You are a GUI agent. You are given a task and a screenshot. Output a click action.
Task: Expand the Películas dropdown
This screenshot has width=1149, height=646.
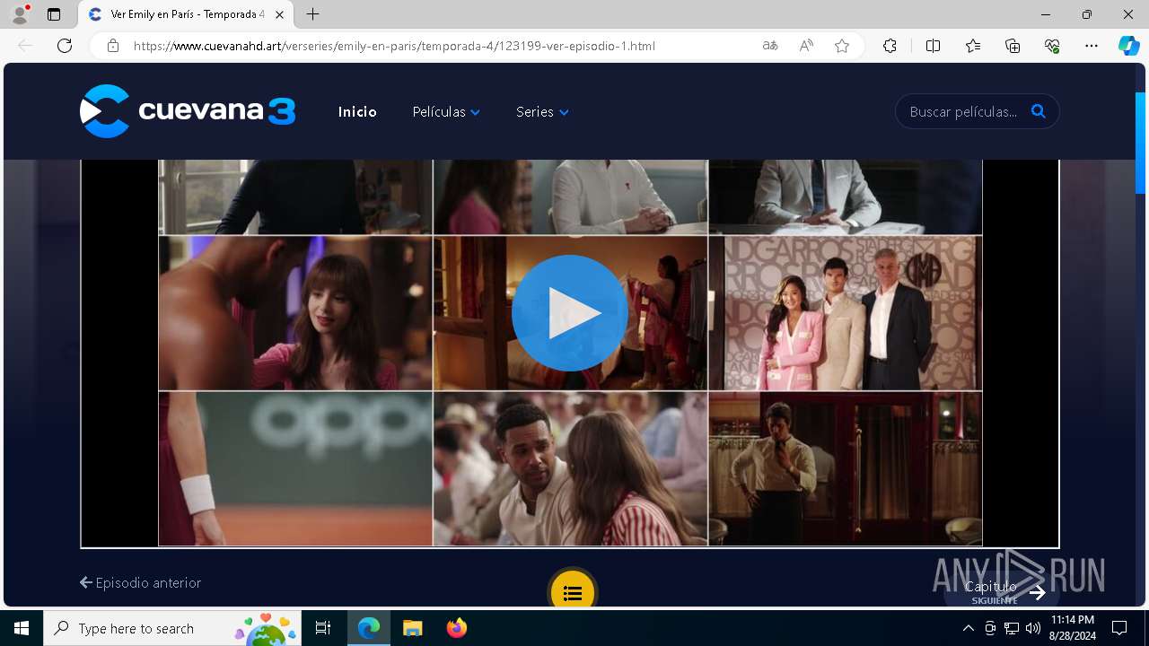446,112
